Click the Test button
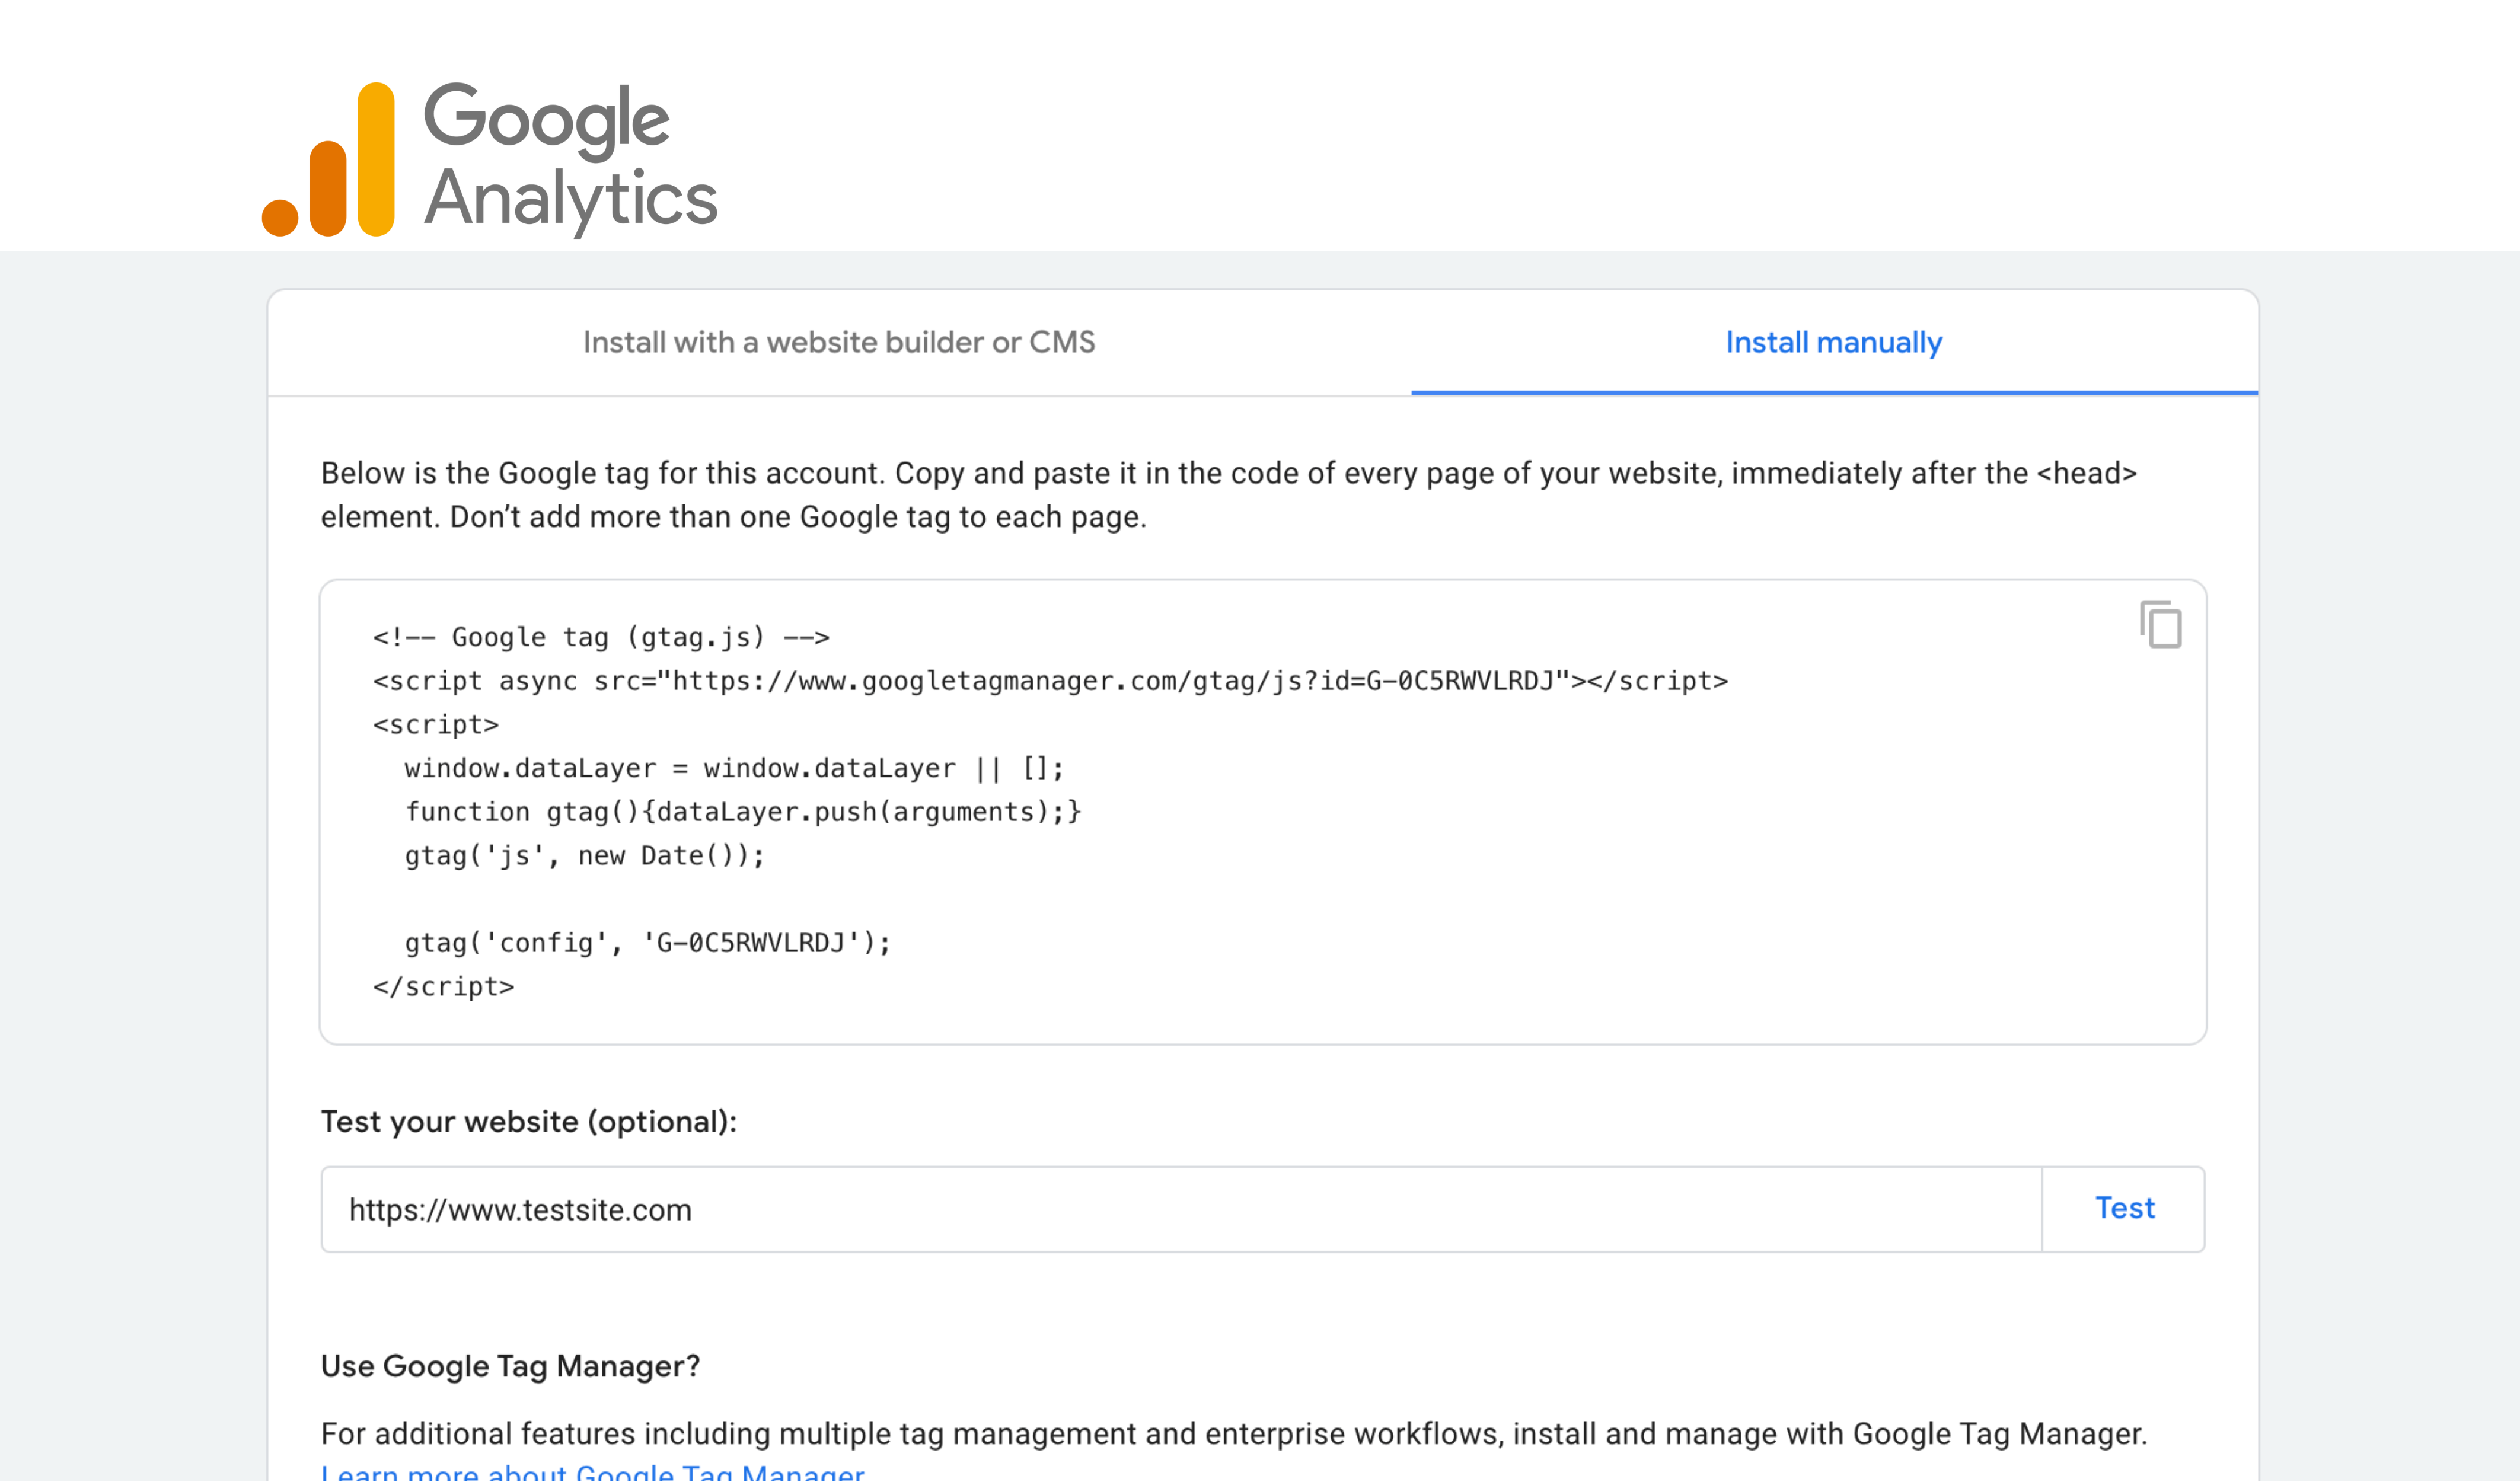Image resolution: width=2520 pixels, height=1482 pixels. [x=2124, y=1208]
